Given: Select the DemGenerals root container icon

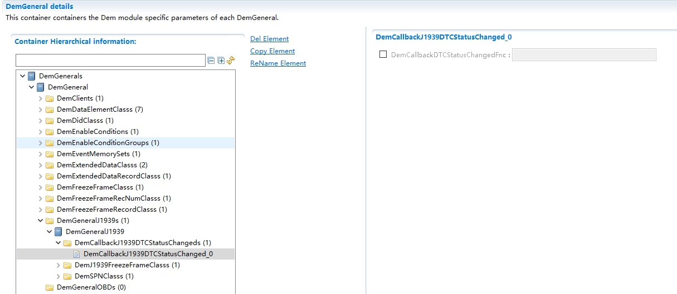Looking at the screenshot, I should 32,76.
